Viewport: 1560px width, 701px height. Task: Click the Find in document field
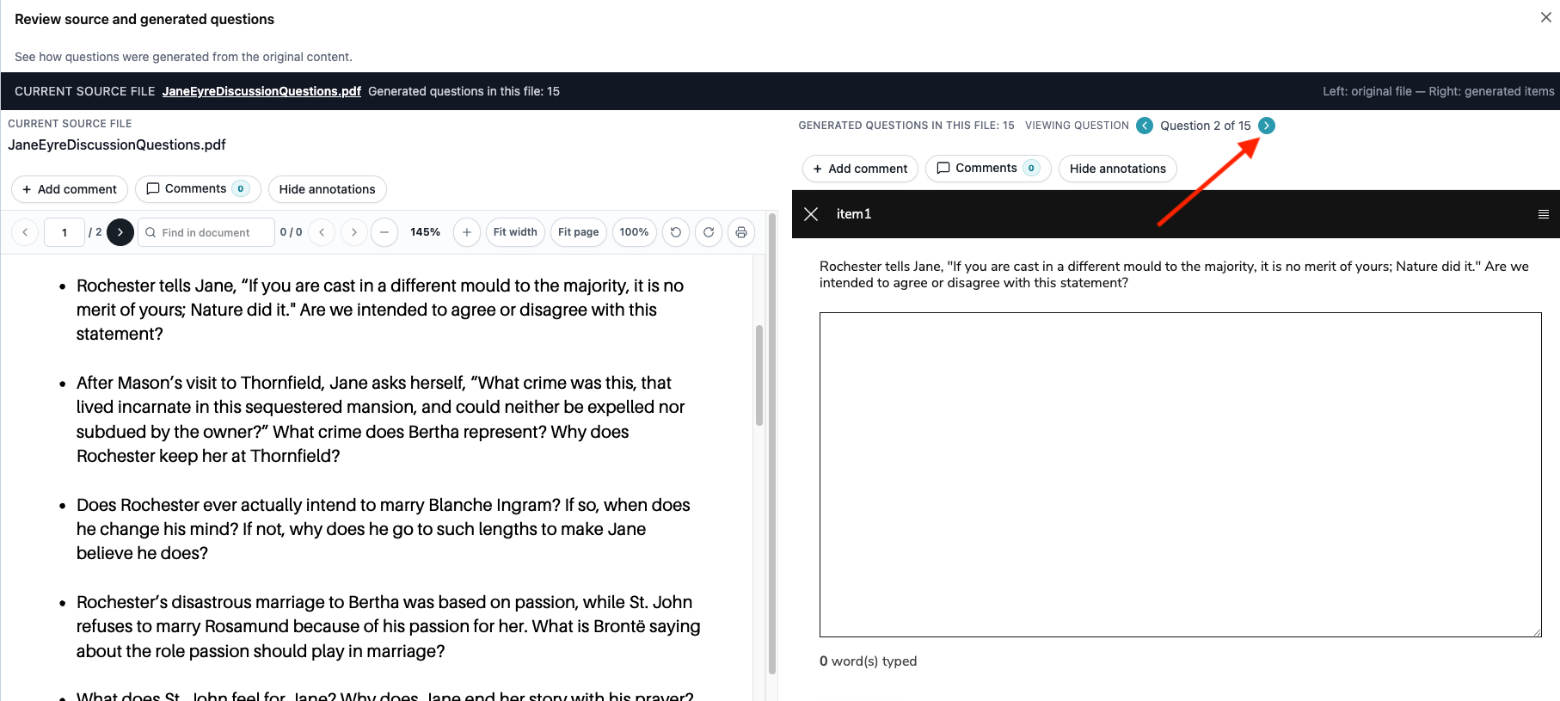point(206,232)
